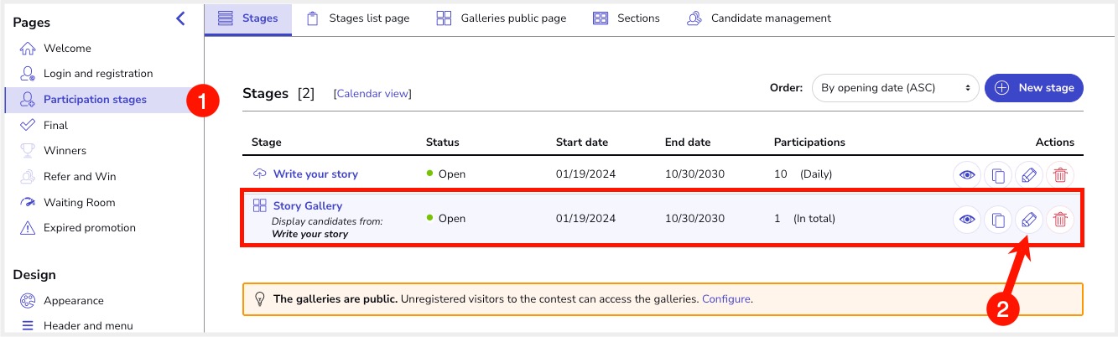This screenshot has height=337, width=1118.
Task: Copy the Story Gallery stage
Action: tap(997, 220)
